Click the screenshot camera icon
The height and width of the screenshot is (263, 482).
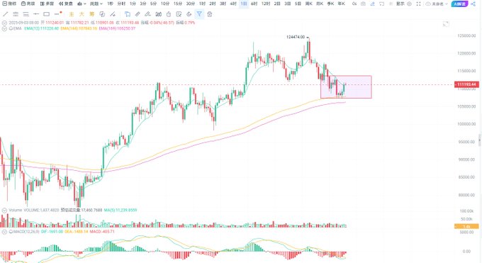coord(363,4)
